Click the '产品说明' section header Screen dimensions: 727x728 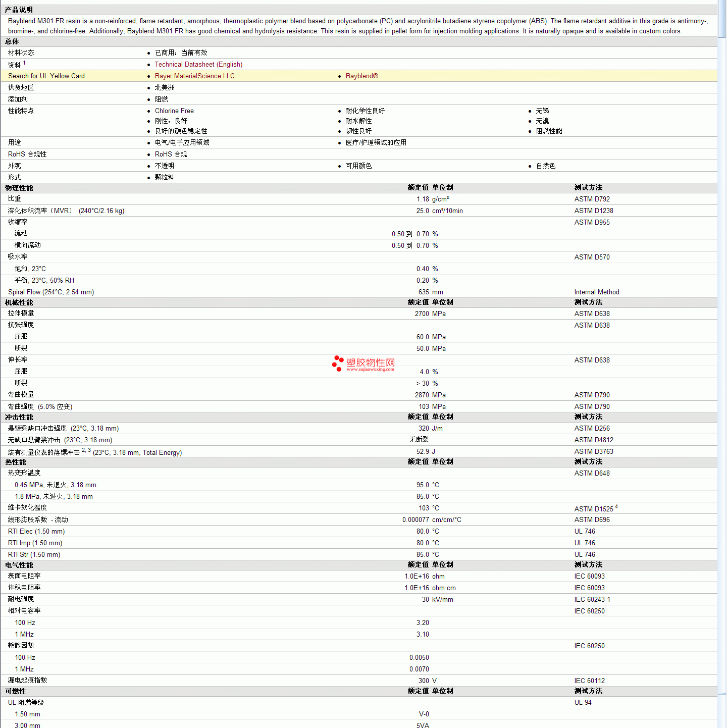pyautogui.click(x=19, y=10)
